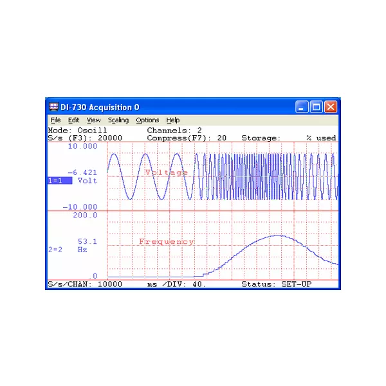Click the .0 lower frequency limit value

pos(93,276)
